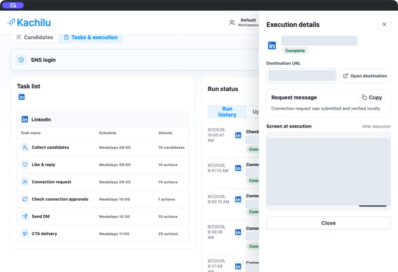Click the 10 candidates volume cell
398x272 pixels.
(171, 148)
